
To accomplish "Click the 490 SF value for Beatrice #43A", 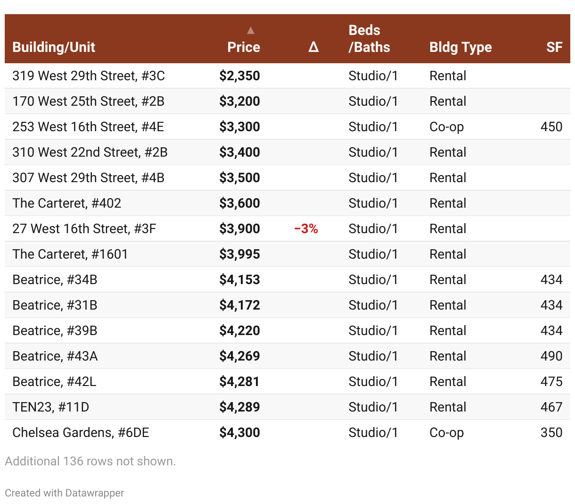I will click(x=551, y=356).
